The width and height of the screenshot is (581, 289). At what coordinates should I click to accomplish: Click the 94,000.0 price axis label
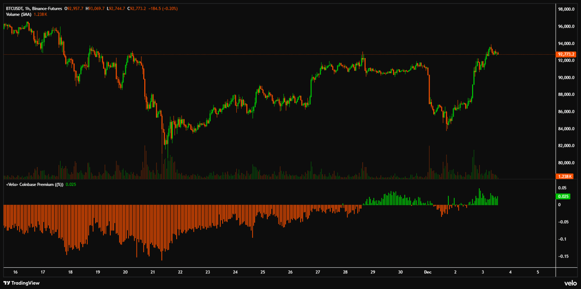(567, 43)
